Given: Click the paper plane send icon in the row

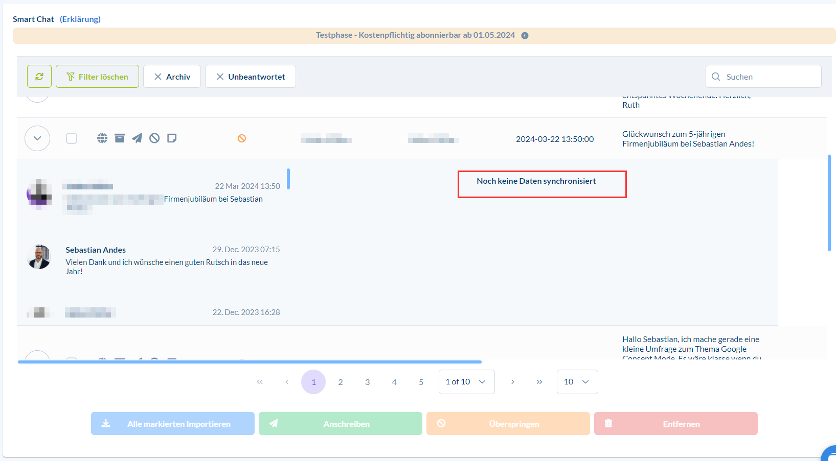Looking at the screenshot, I should (137, 138).
